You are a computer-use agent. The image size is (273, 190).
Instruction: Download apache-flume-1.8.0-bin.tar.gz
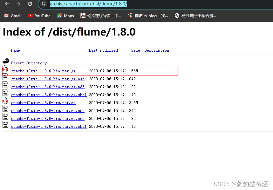point(43,71)
